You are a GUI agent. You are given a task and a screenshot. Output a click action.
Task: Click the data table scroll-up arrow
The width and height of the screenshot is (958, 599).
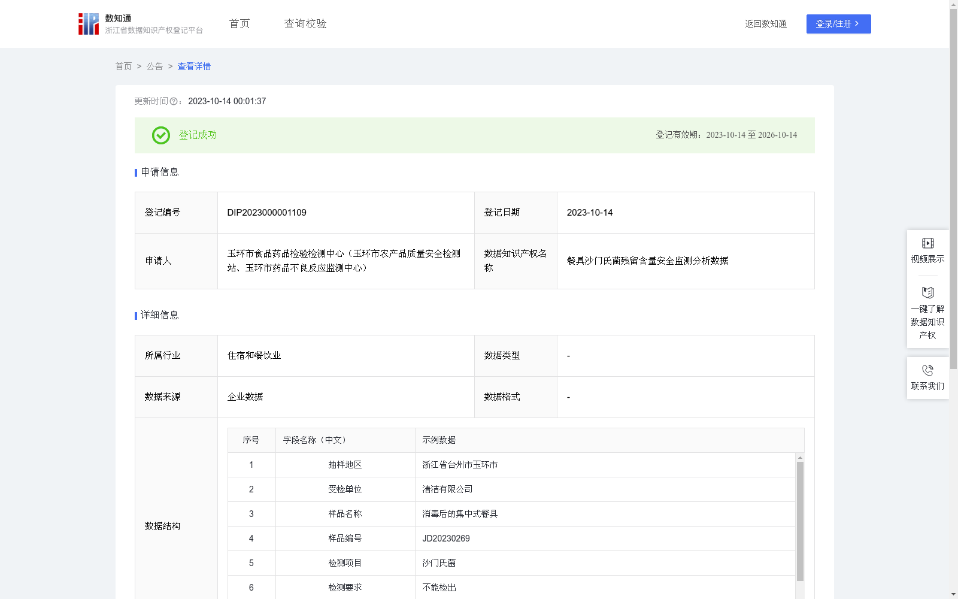point(800,458)
